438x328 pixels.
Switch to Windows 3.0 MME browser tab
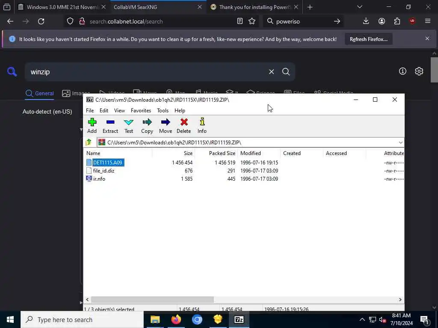coord(62,7)
